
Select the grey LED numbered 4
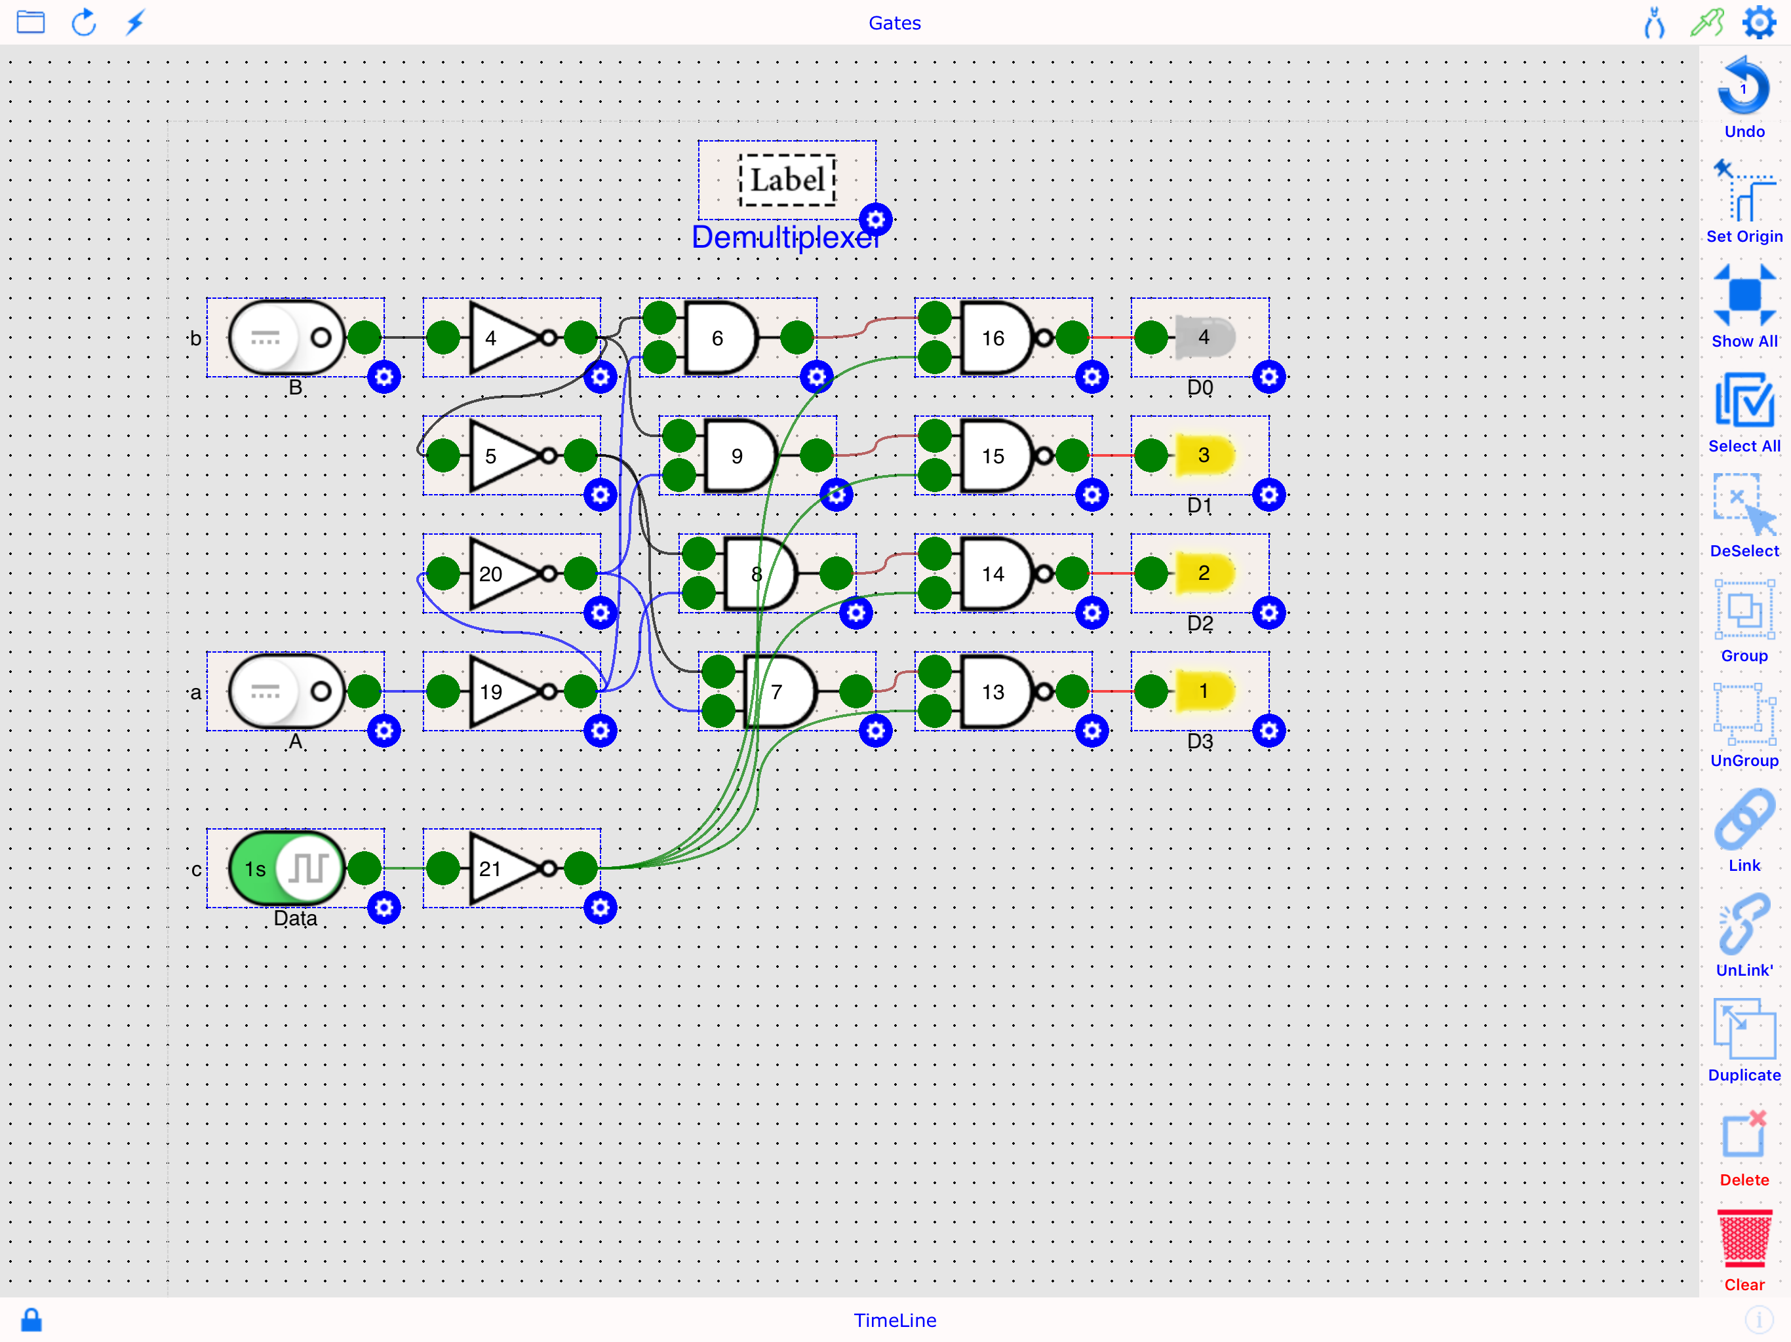pos(1204,337)
